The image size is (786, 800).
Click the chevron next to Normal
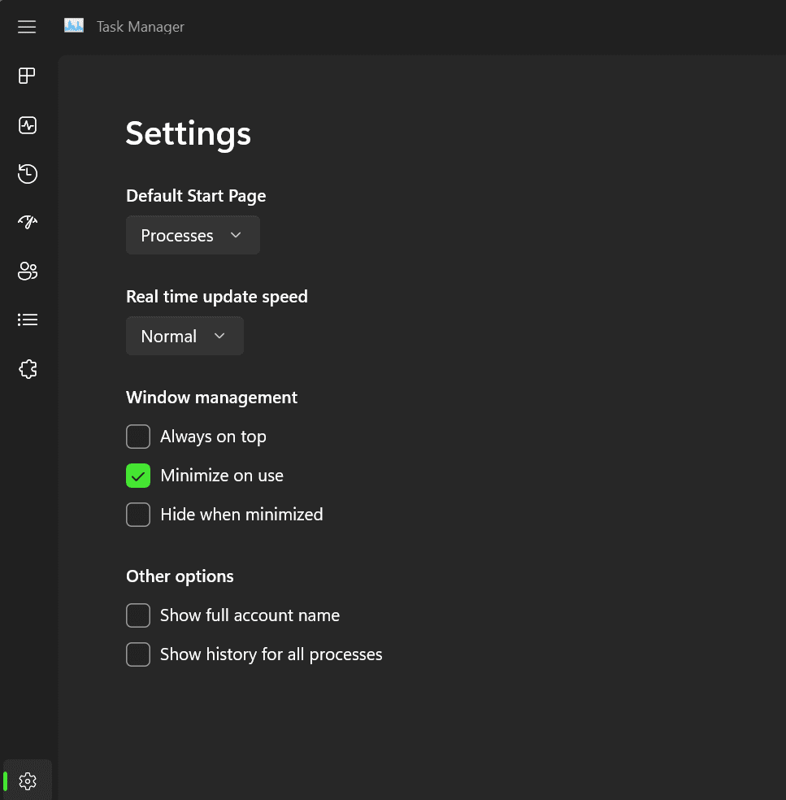pyautogui.click(x=219, y=336)
